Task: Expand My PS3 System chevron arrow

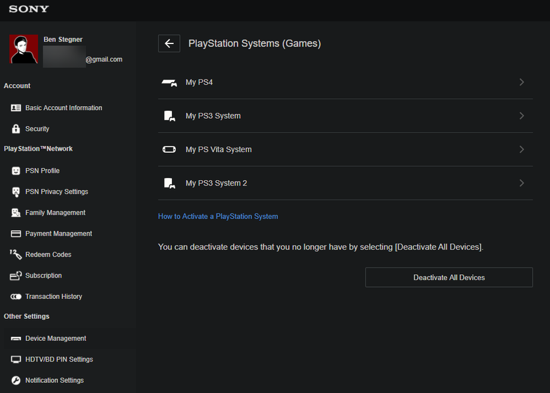Action: [521, 115]
